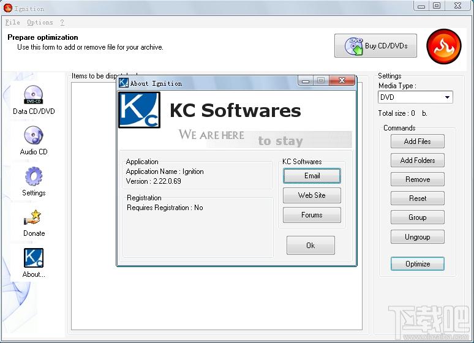Click the Group command button
Image resolution: width=474 pixels, height=343 pixels.
418,217
